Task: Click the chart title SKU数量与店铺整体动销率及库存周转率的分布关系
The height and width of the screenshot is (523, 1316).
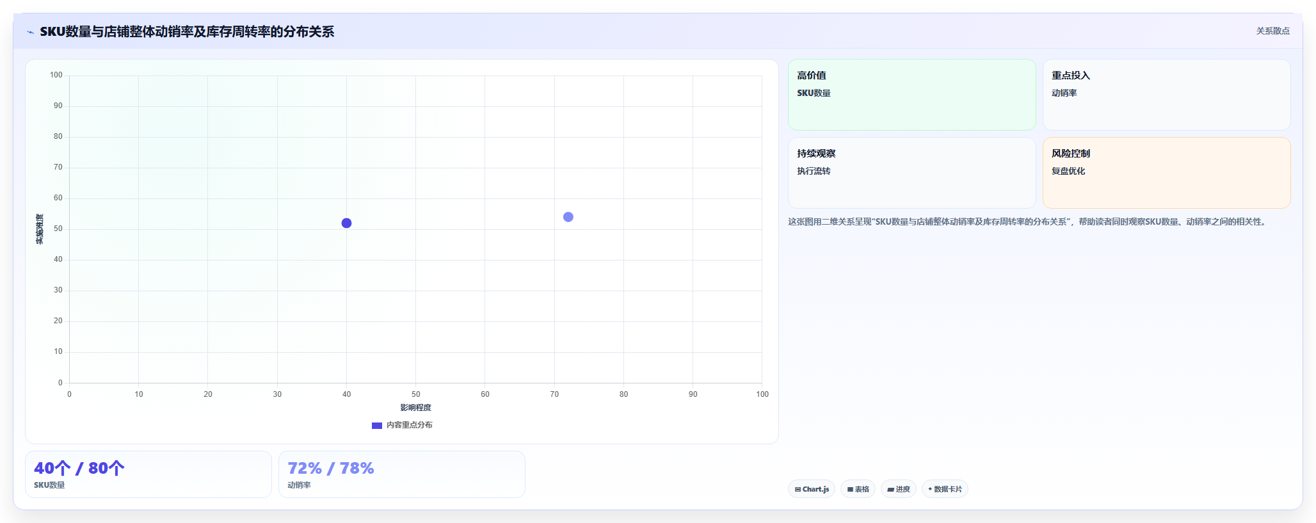Action: pyautogui.click(x=187, y=32)
